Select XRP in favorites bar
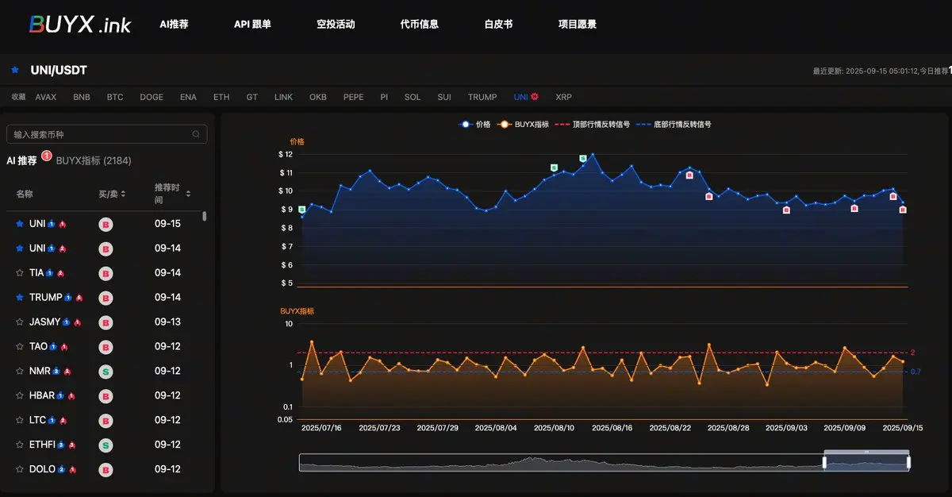Viewport: 952px width, 497px height. 563,97
